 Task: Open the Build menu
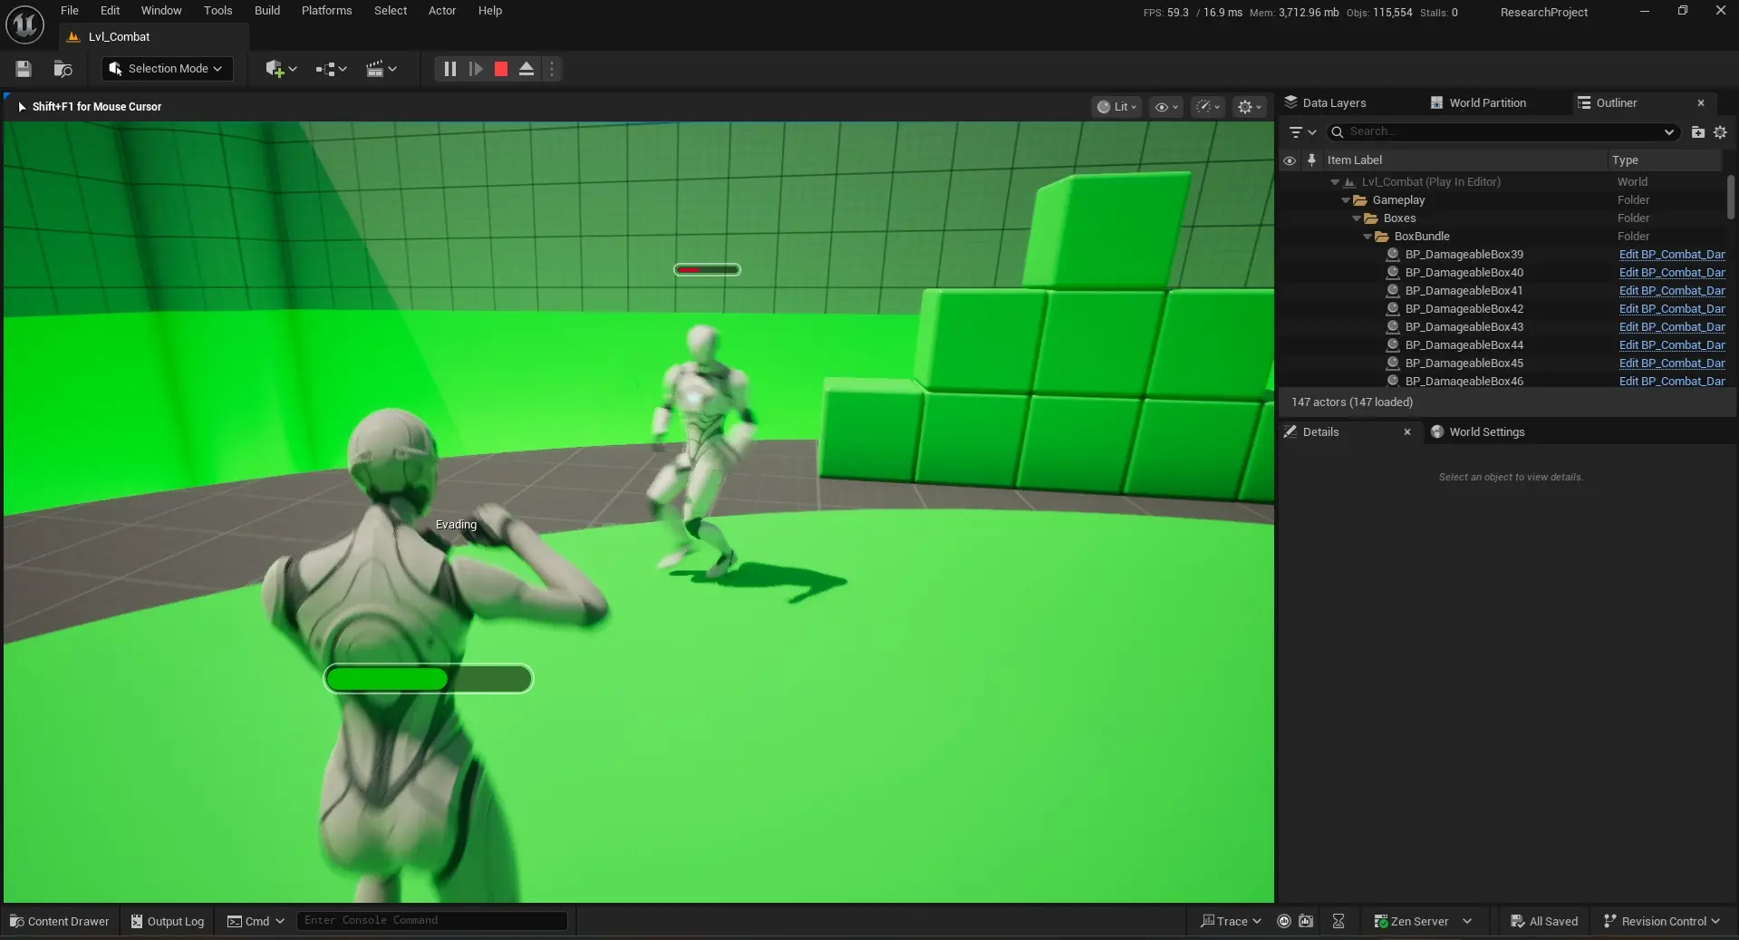(x=266, y=11)
